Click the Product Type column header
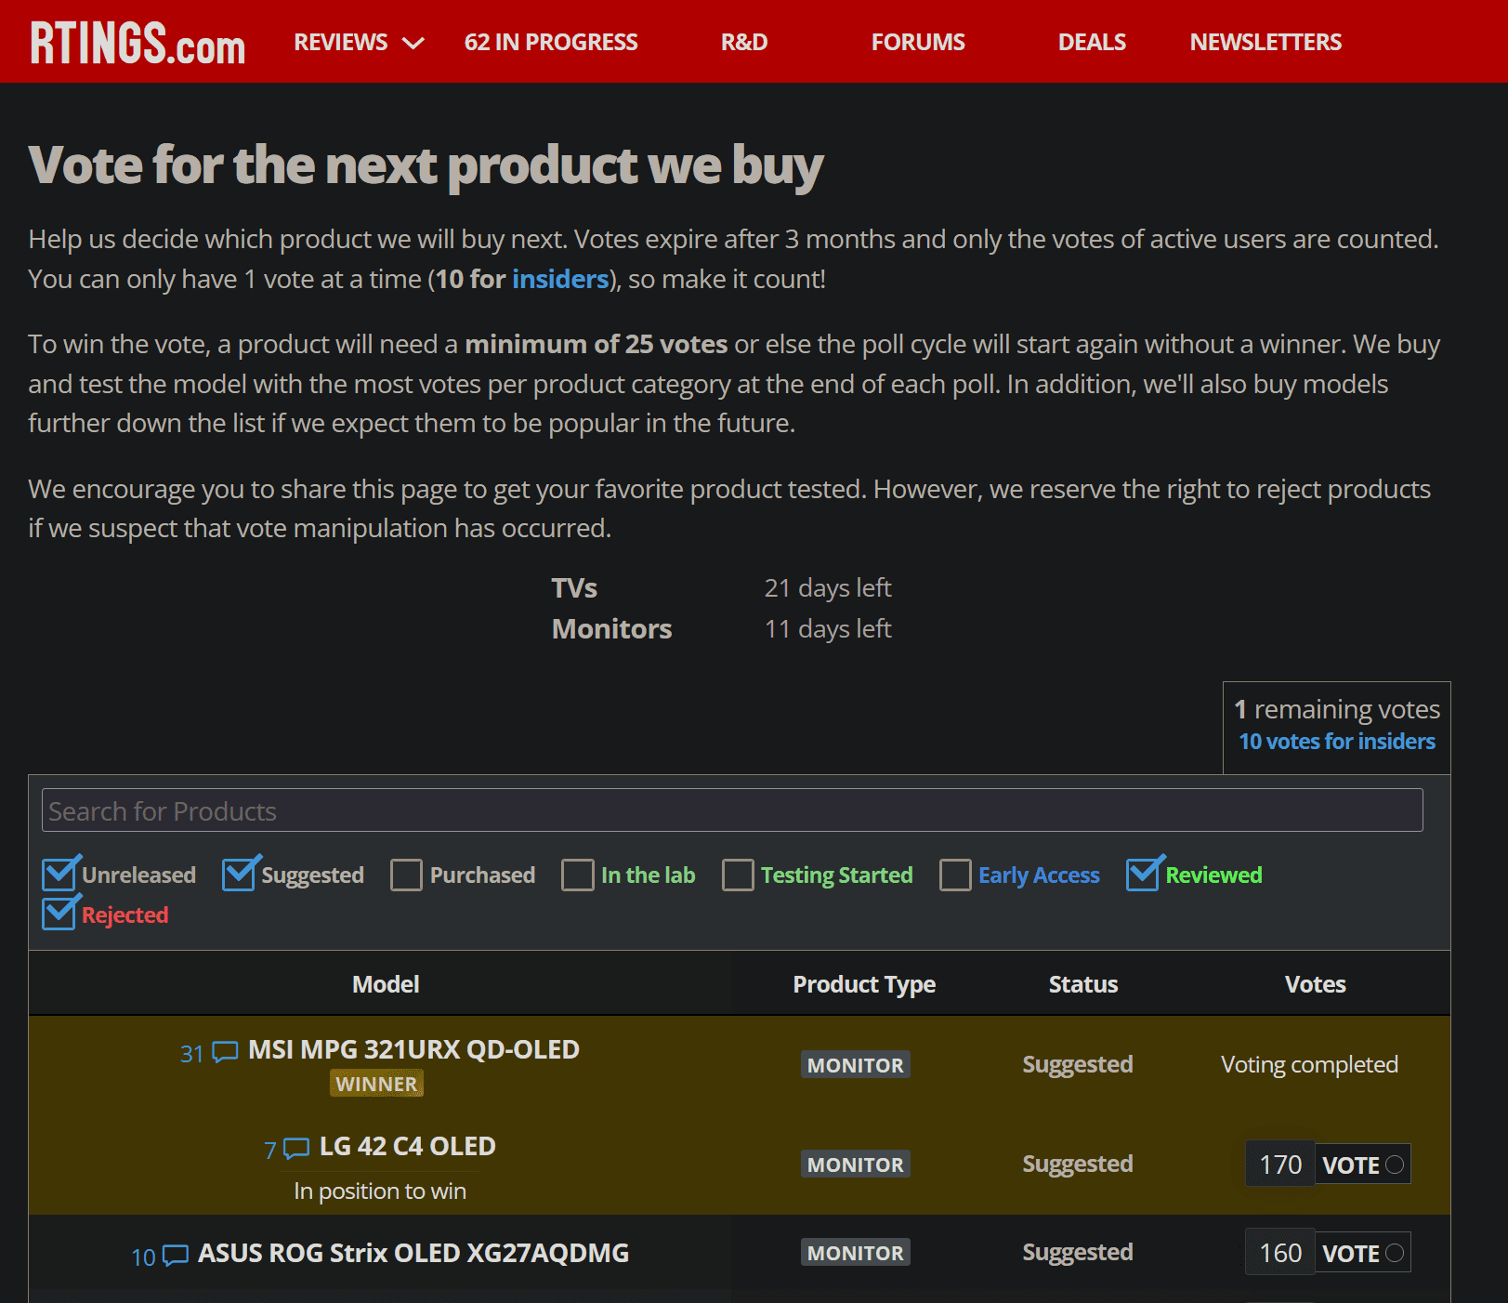This screenshot has height=1303, width=1508. coord(864,984)
